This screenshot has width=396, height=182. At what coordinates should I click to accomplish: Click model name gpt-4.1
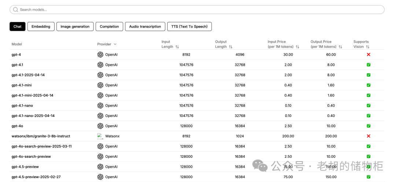pyautogui.click(x=17, y=65)
